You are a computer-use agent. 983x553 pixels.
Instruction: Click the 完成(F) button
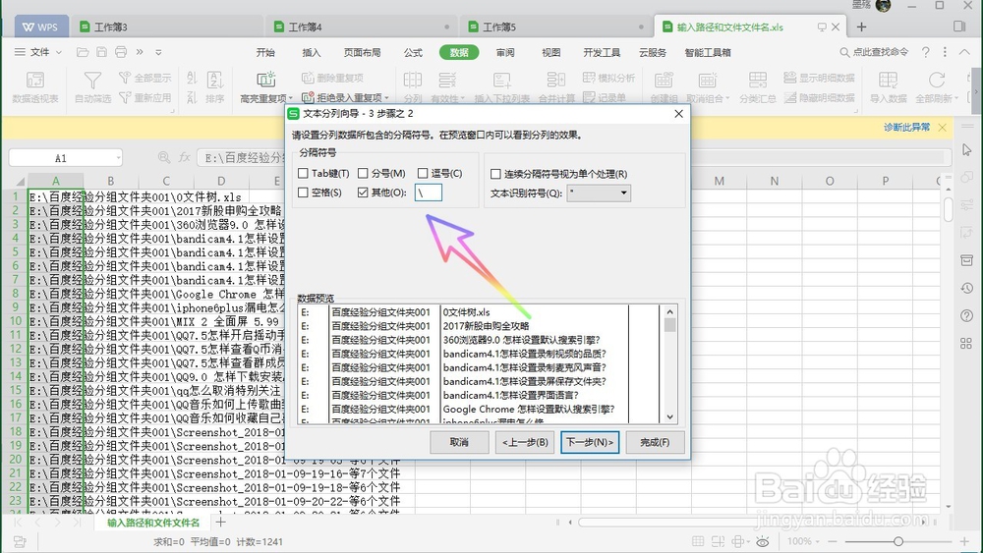pyautogui.click(x=655, y=442)
